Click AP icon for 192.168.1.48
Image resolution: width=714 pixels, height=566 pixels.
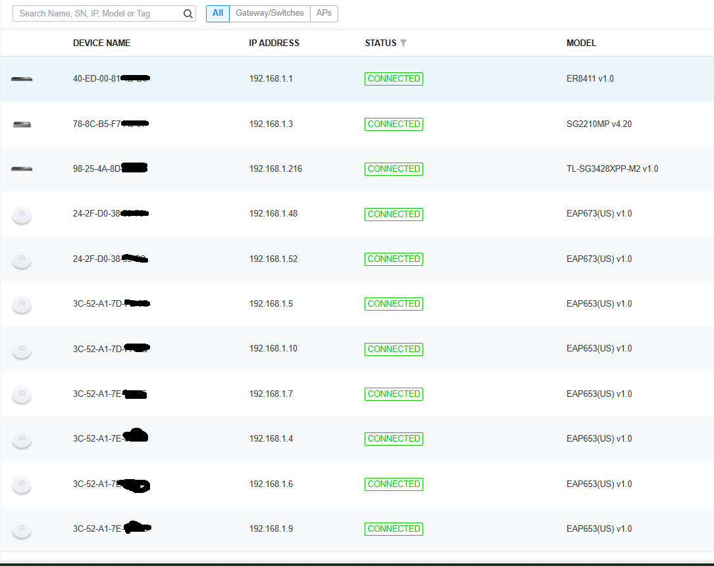pos(22,215)
